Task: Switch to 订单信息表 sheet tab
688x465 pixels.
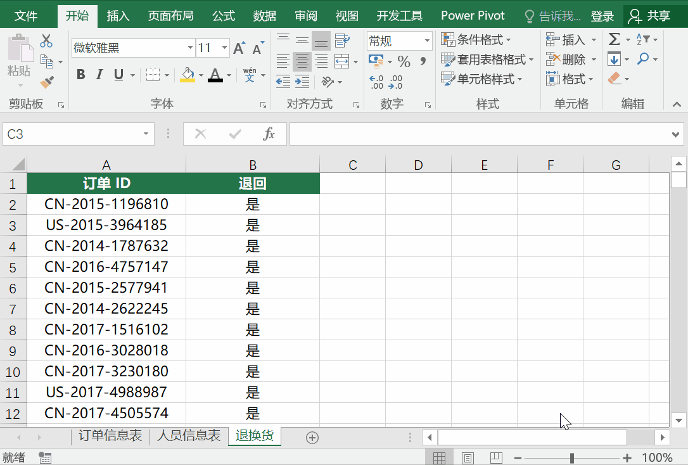Action: pyautogui.click(x=110, y=436)
